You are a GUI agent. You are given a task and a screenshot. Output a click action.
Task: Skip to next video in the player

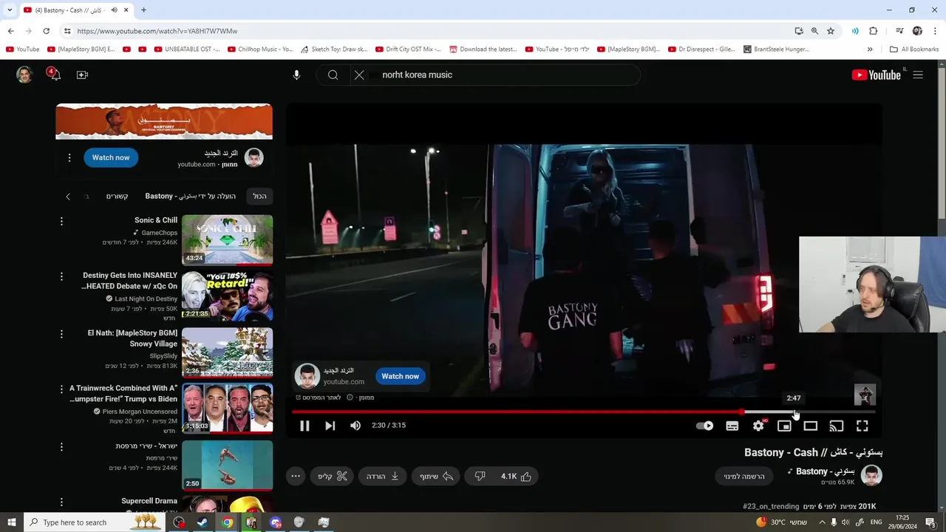(330, 426)
